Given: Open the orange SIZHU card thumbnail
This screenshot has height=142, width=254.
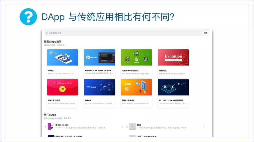Looking at the screenshot, I should pyautogui.click(x=136, y=87).
